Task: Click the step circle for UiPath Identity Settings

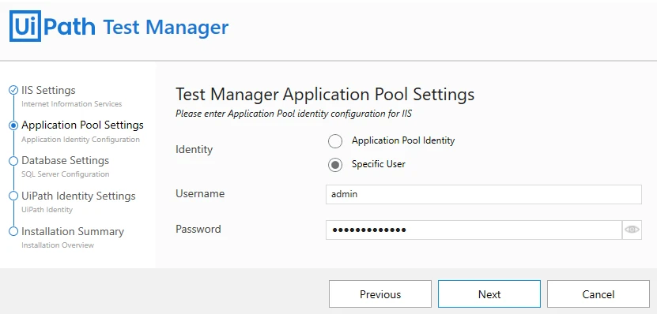Action: pyautogui.click(x=13, y=196)
